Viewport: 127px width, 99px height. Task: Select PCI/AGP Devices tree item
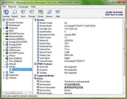pyautogui.click(x=17, y=34)
